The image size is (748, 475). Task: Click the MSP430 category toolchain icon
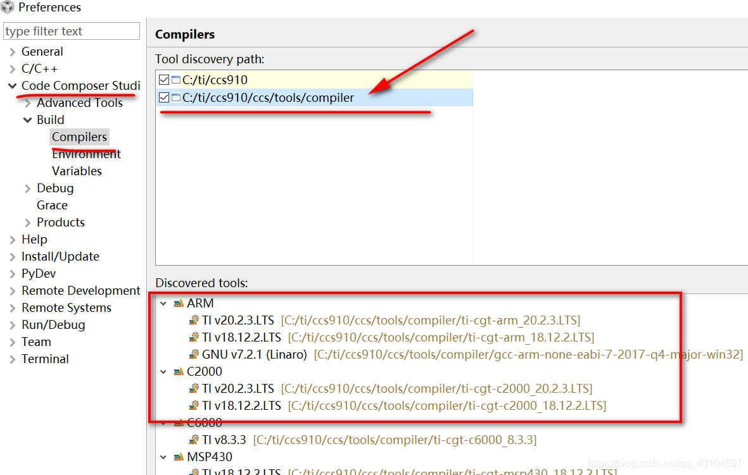coord(179,457)
